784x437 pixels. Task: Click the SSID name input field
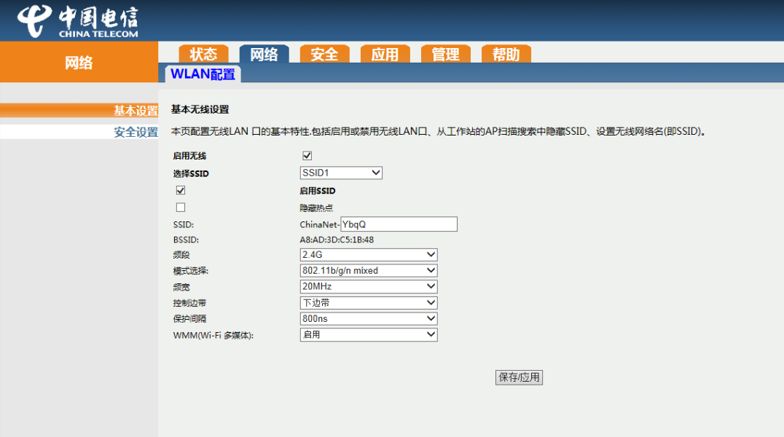[x=399, y=224]
